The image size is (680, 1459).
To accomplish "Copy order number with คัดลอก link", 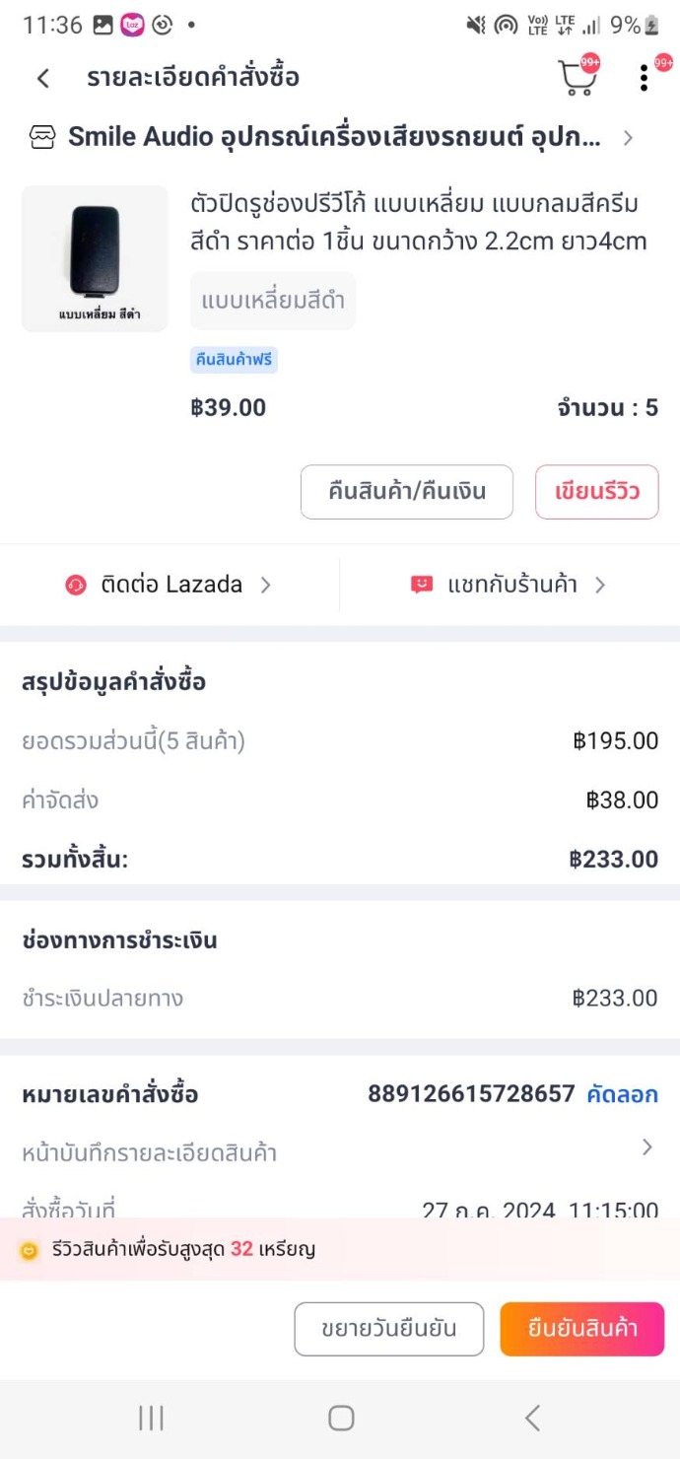I will pyautogui.click(x=622, y=1094).
